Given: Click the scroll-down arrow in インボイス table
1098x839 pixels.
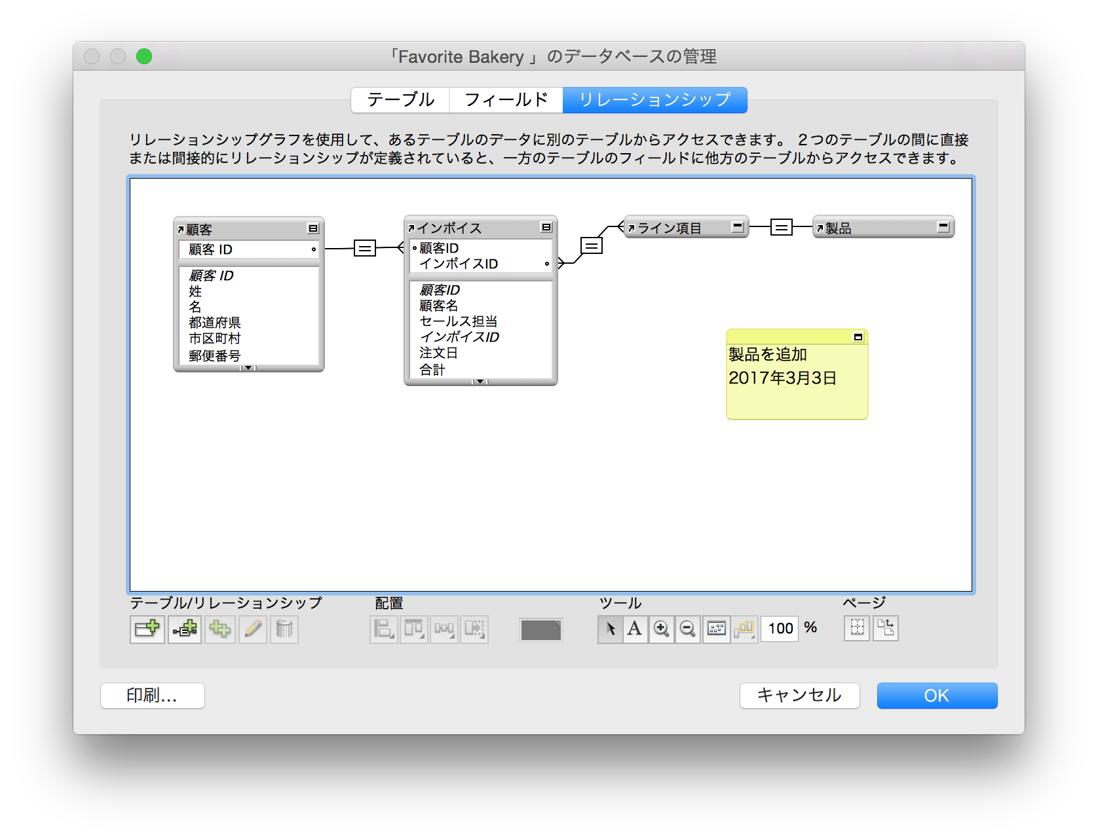Looking at the screenshot, I should (480, 381).
